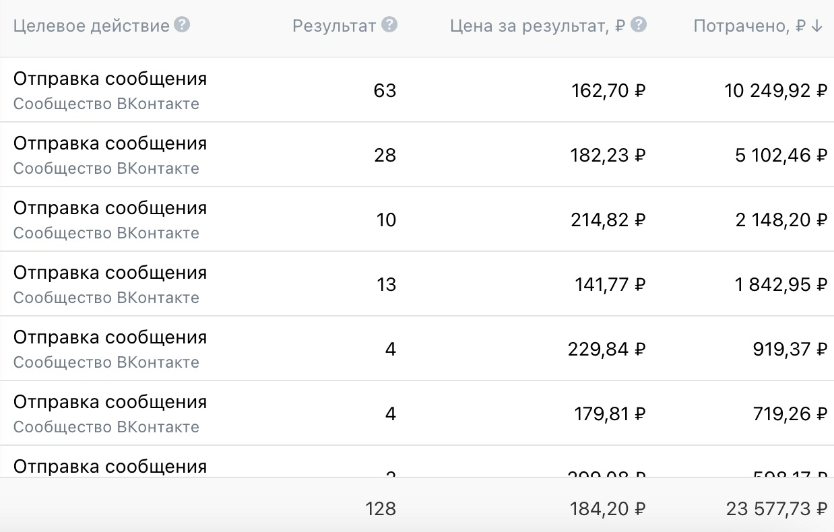Click total results 128 in footer

[x=381, y=508]
